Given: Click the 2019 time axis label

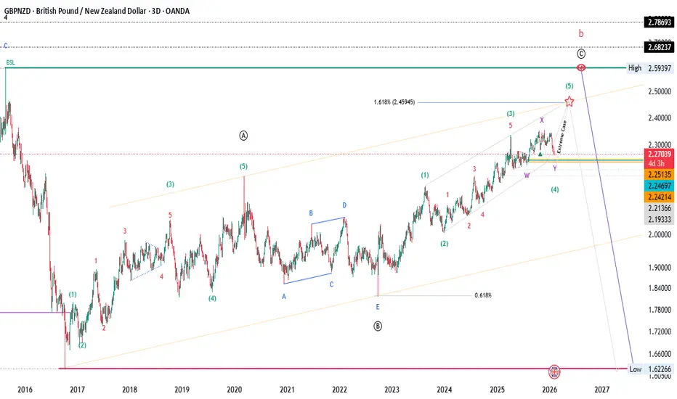Looking at the screenshot, I should click(x=182, y=390).
